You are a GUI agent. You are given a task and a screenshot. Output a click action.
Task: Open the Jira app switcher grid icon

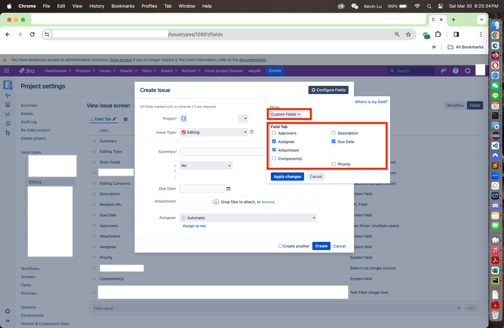(x=7, y=71)
